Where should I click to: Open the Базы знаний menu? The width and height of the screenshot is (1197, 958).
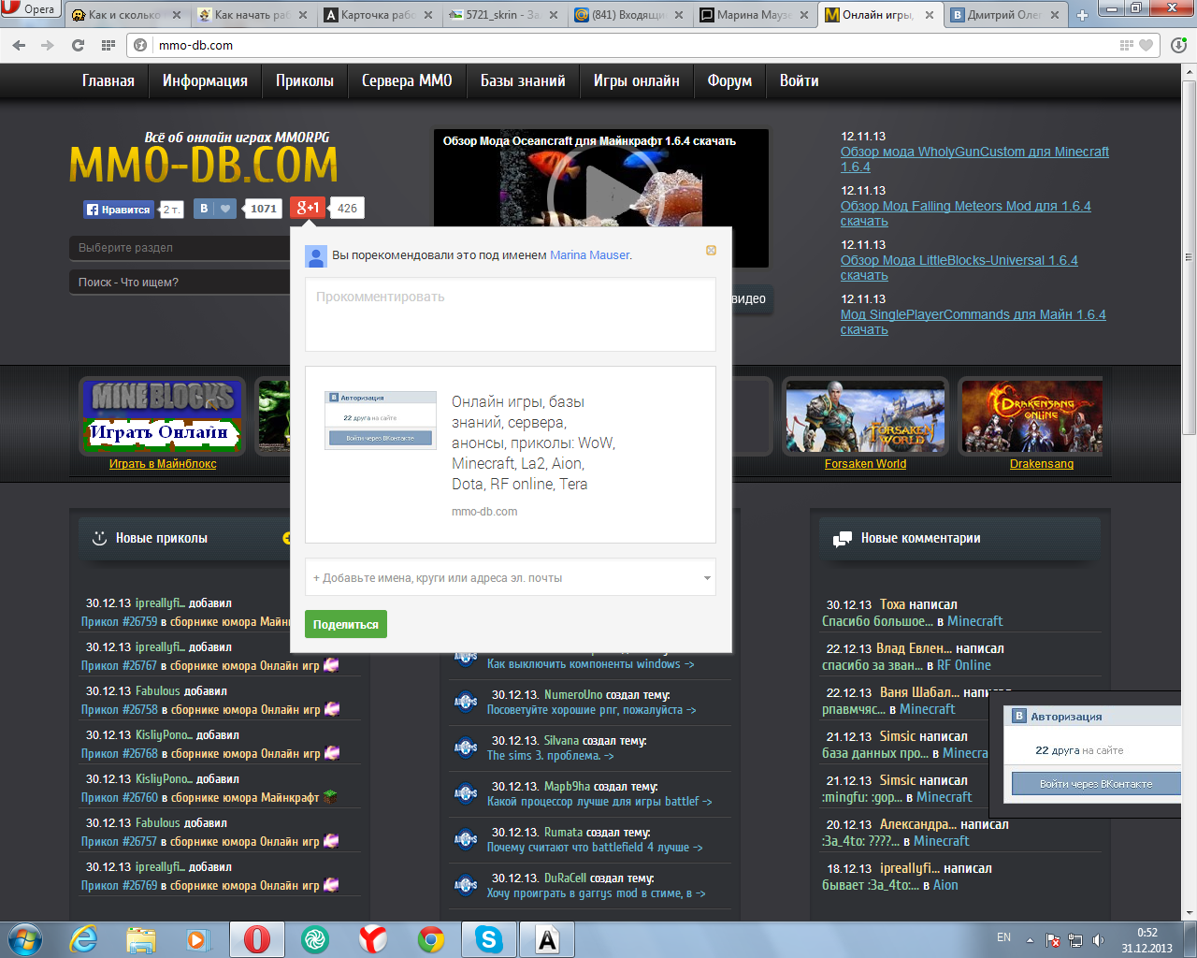[x=523, y=81]
